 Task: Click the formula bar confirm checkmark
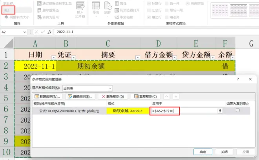[43, 32]
